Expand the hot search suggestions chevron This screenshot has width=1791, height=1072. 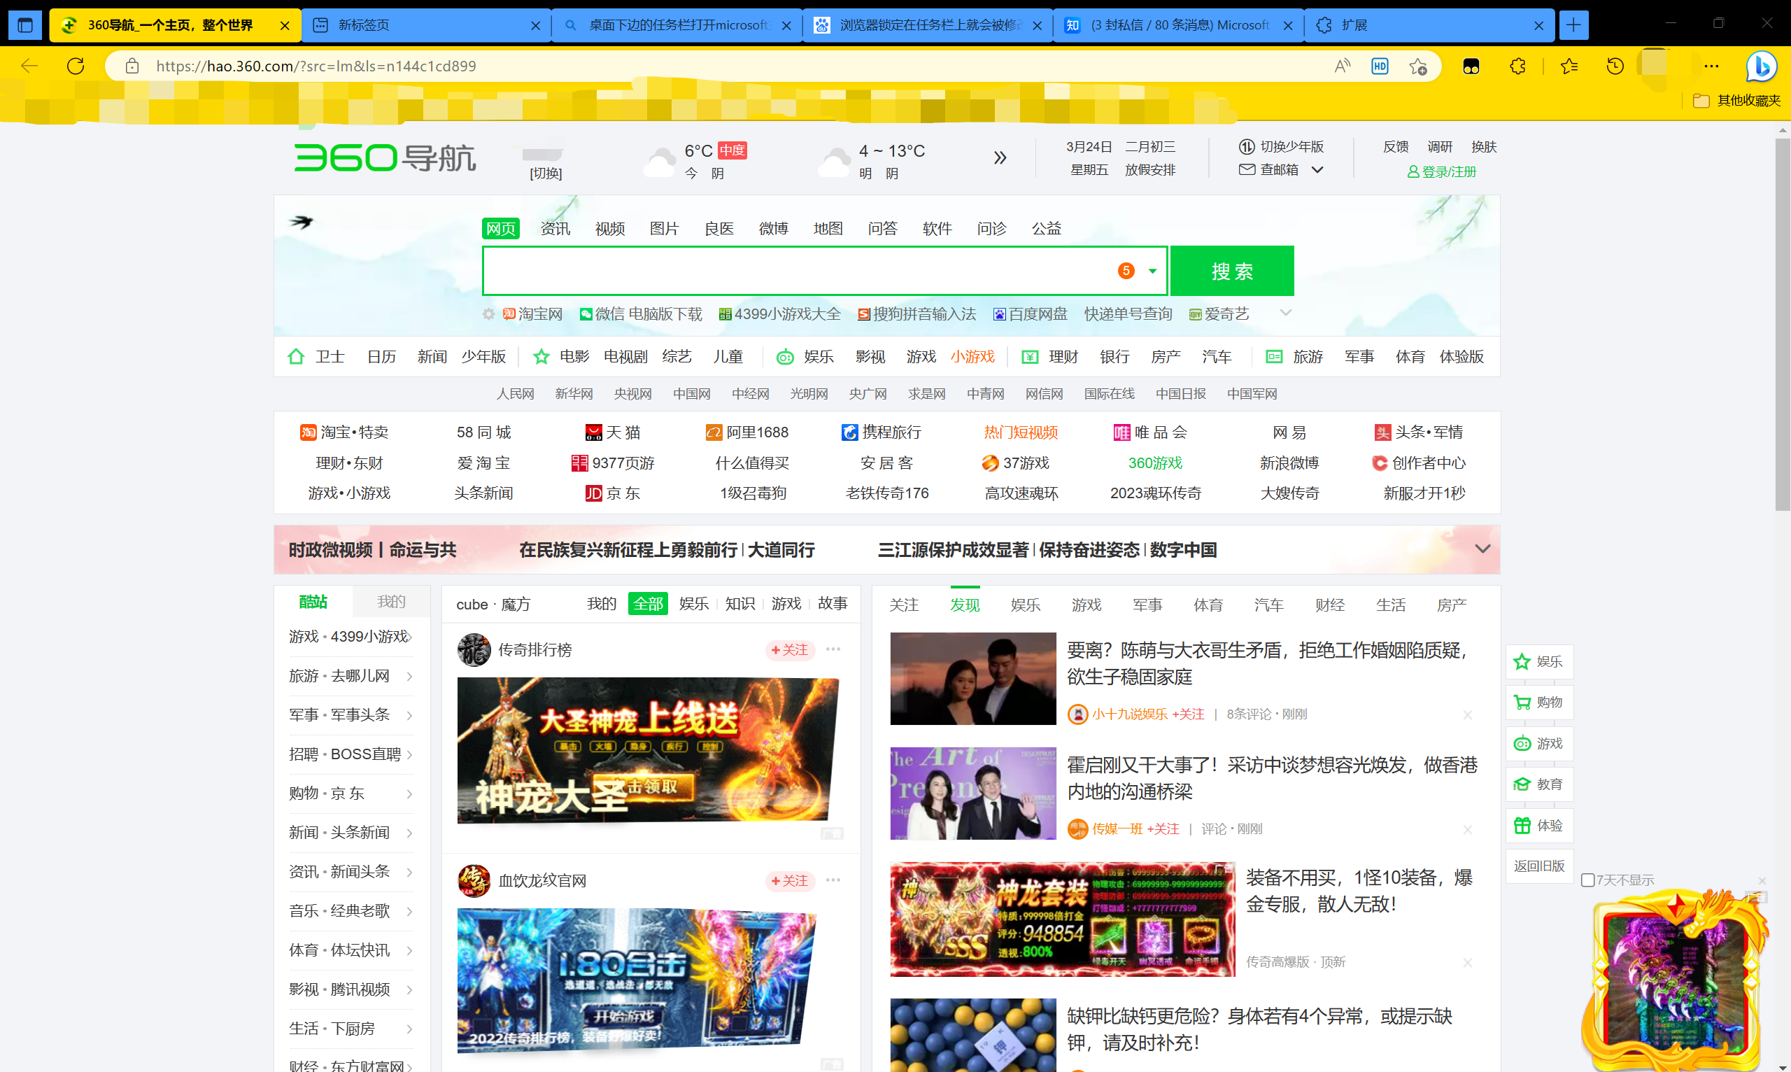click(x=1285, y=313)
